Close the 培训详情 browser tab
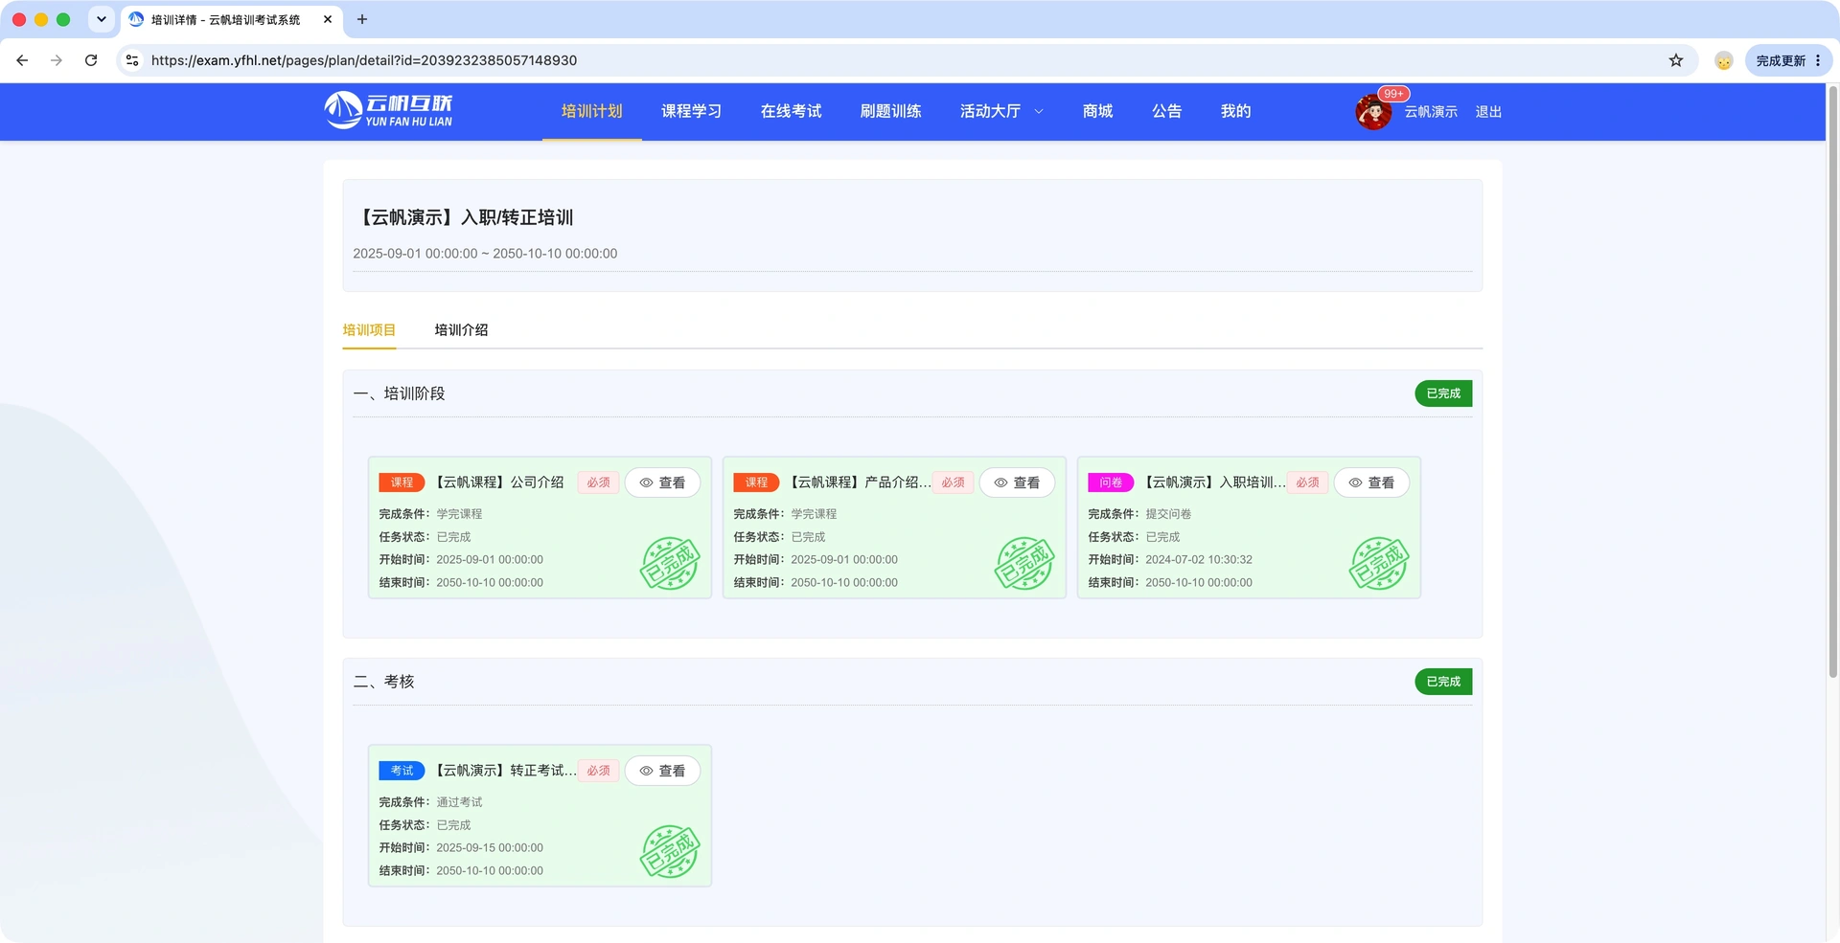Viewport: 1840px width, 943px height. click(328, 19)
